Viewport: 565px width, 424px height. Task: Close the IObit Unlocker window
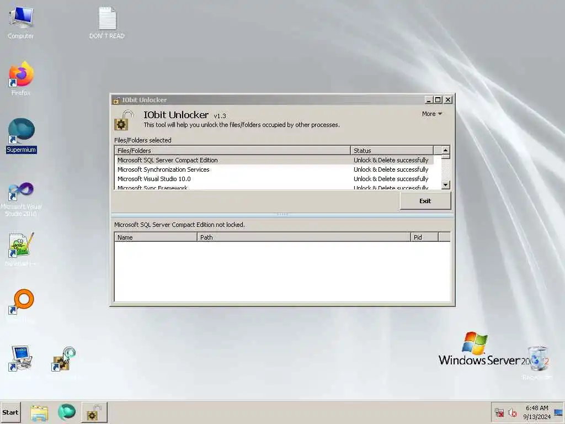click(x=448, y=100)
